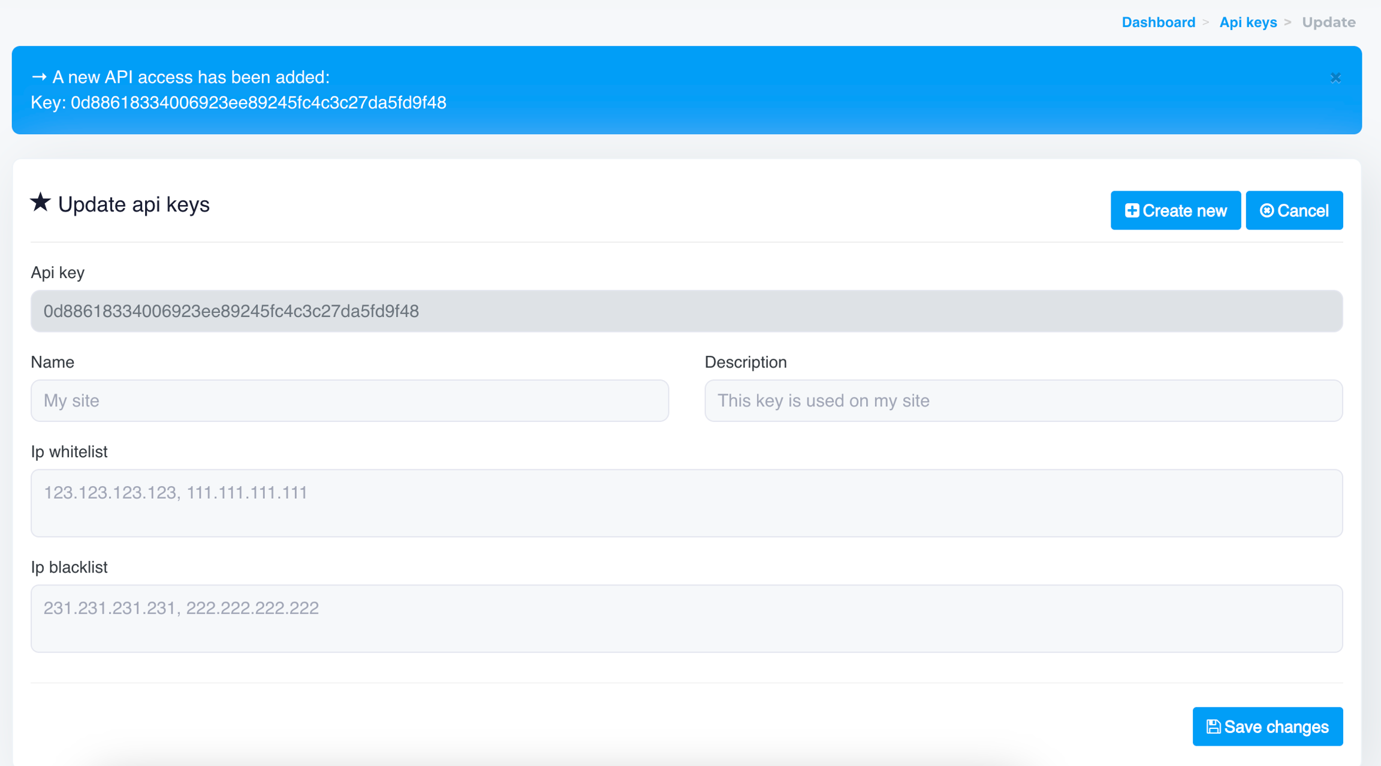The image size is (1381, 766).
Task: Click the circled X icon on Cancel
Action: [1267, 210]
